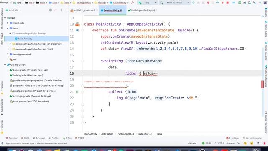Collapse the Gradle Scripts node
The width and height of the screenshot is (268, 151).
(5, 65)
